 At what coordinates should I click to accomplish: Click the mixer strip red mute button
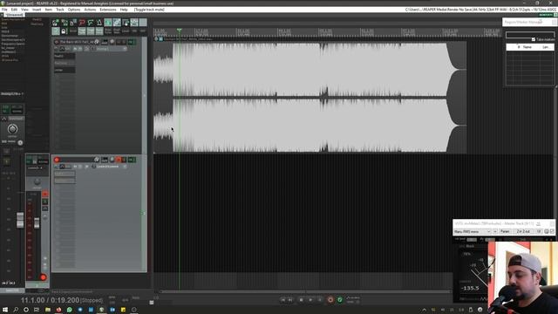point(44,194)
